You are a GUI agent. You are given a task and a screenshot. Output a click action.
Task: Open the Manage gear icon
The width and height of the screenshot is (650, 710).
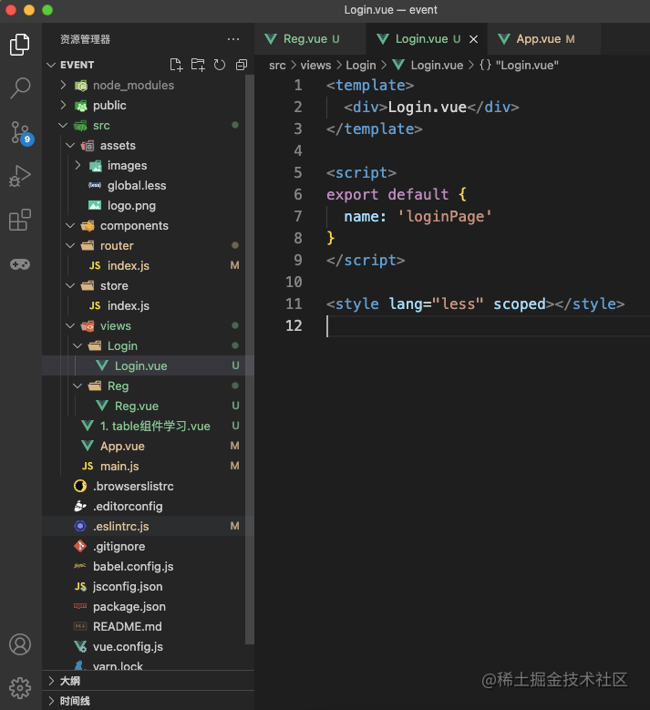[20, 688]
